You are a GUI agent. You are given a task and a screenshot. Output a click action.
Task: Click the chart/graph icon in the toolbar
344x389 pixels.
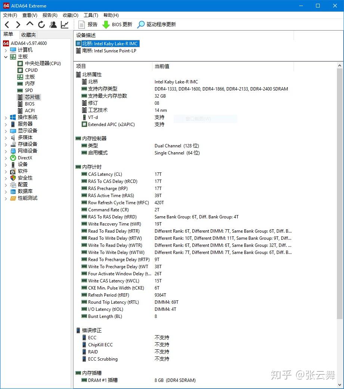(64, 24)
